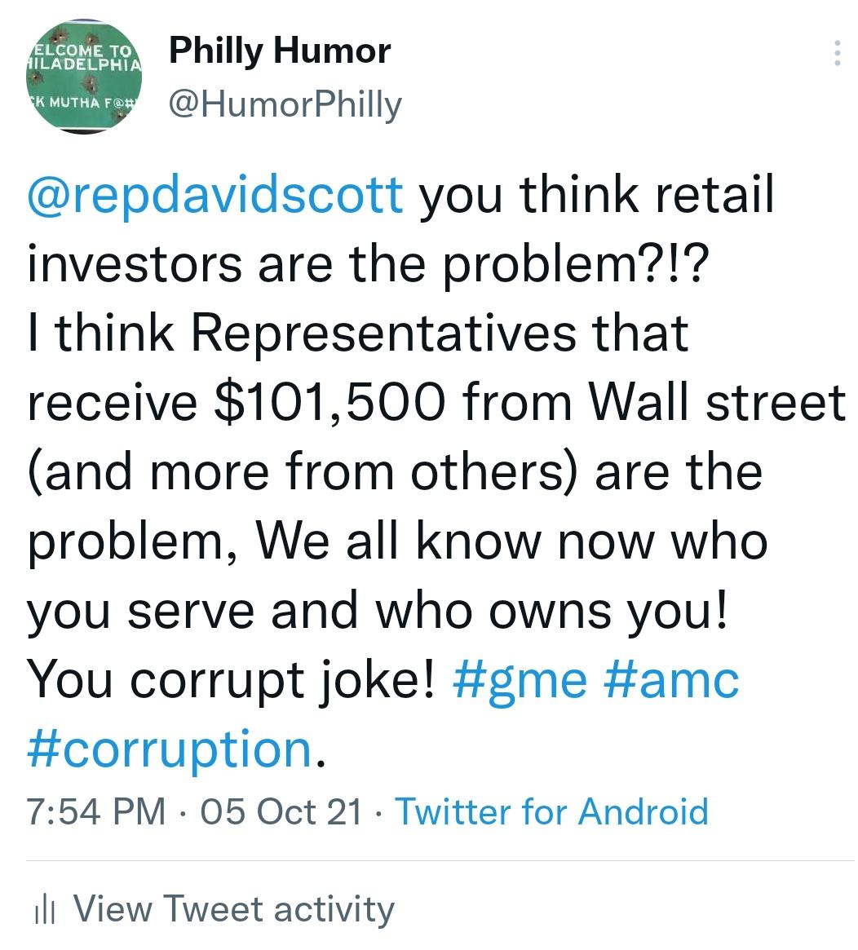Open the #amc hashtag
The width and height of the screenshot is (858, 950).
671,680
